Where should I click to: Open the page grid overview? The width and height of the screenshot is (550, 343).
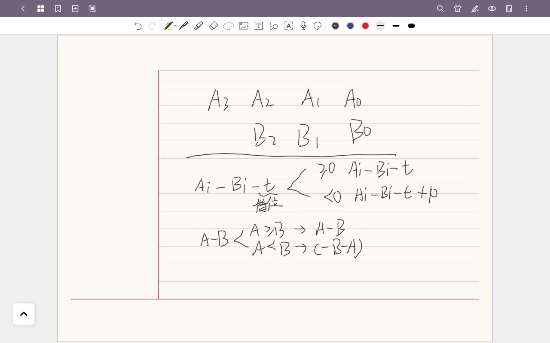[x=41, y=9]
